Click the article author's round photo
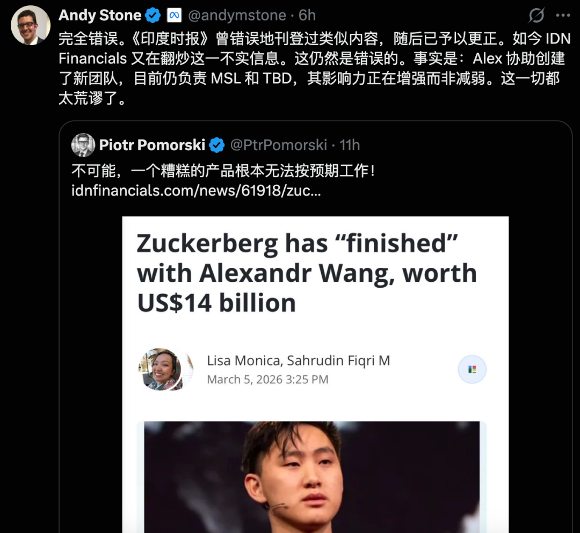The width and height of the screenshot is (580, 533). 160,369
